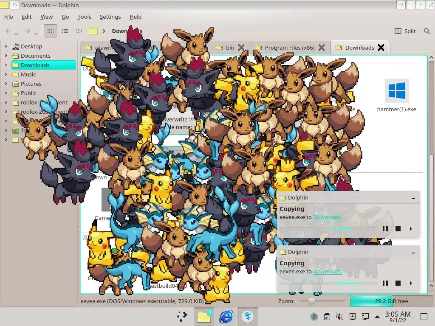Image resolution: width=435 pixels, height=326 pixels.
Task: Adjust the Zoom slider handle
Action: tap(311, 301)
